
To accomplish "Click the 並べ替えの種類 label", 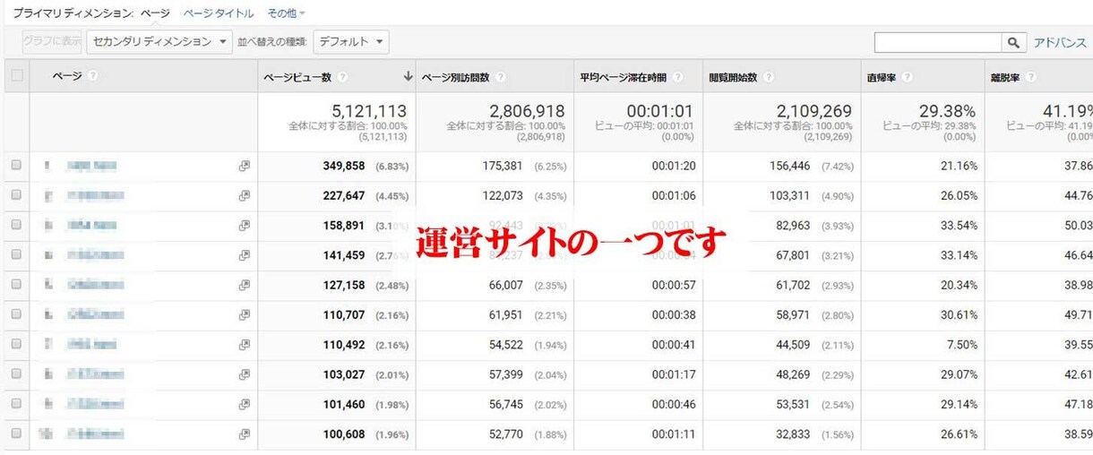I will pos(273,42).
